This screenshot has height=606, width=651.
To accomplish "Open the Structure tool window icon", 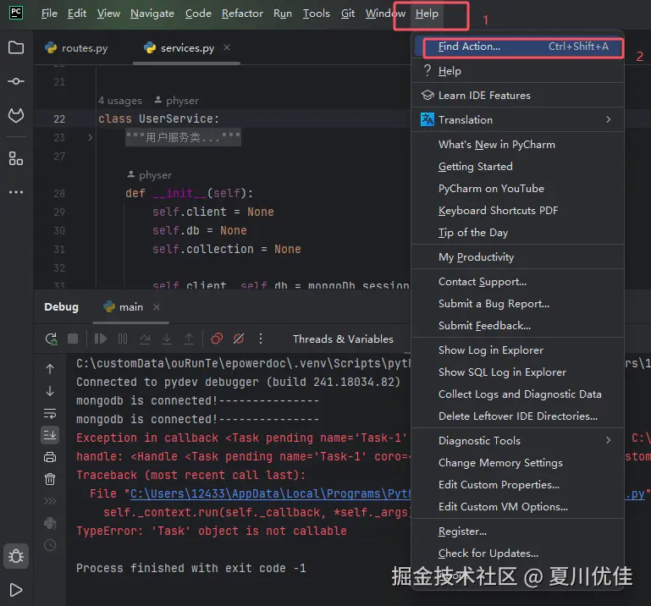I will click(16, 158).
